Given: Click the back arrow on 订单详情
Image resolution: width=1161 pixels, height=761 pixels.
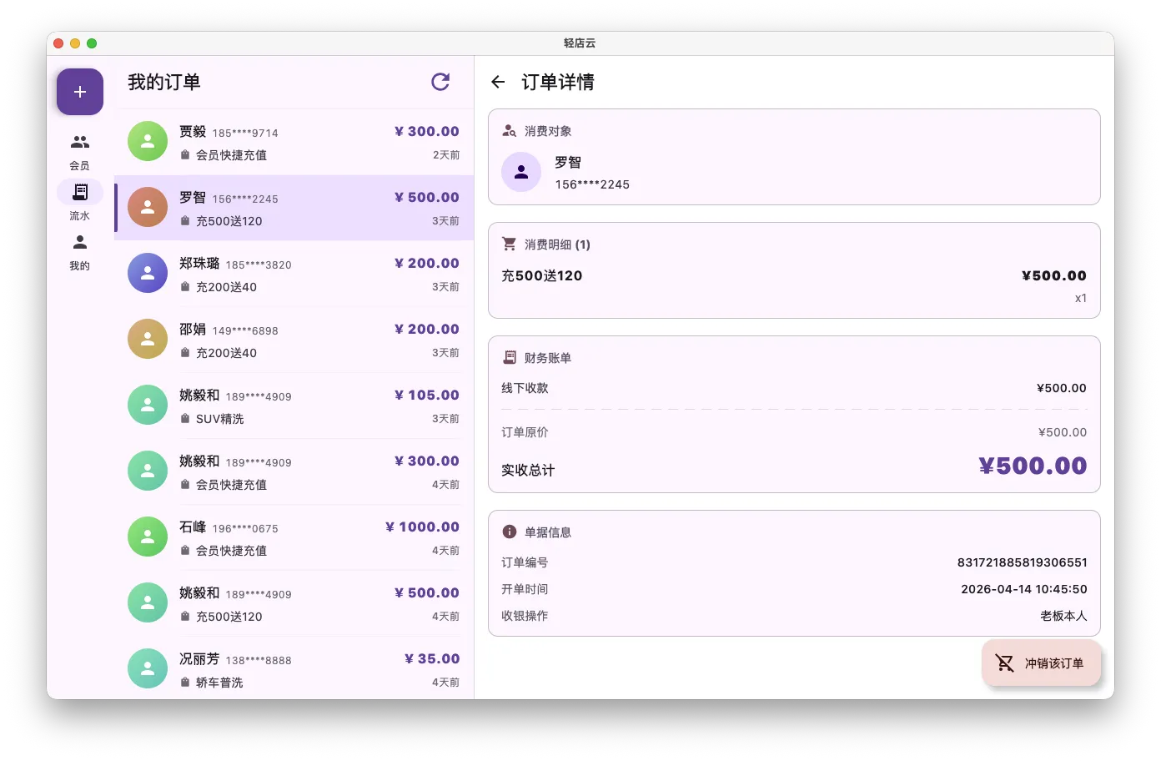Looking at the screenshot, I should coord(498,82).
